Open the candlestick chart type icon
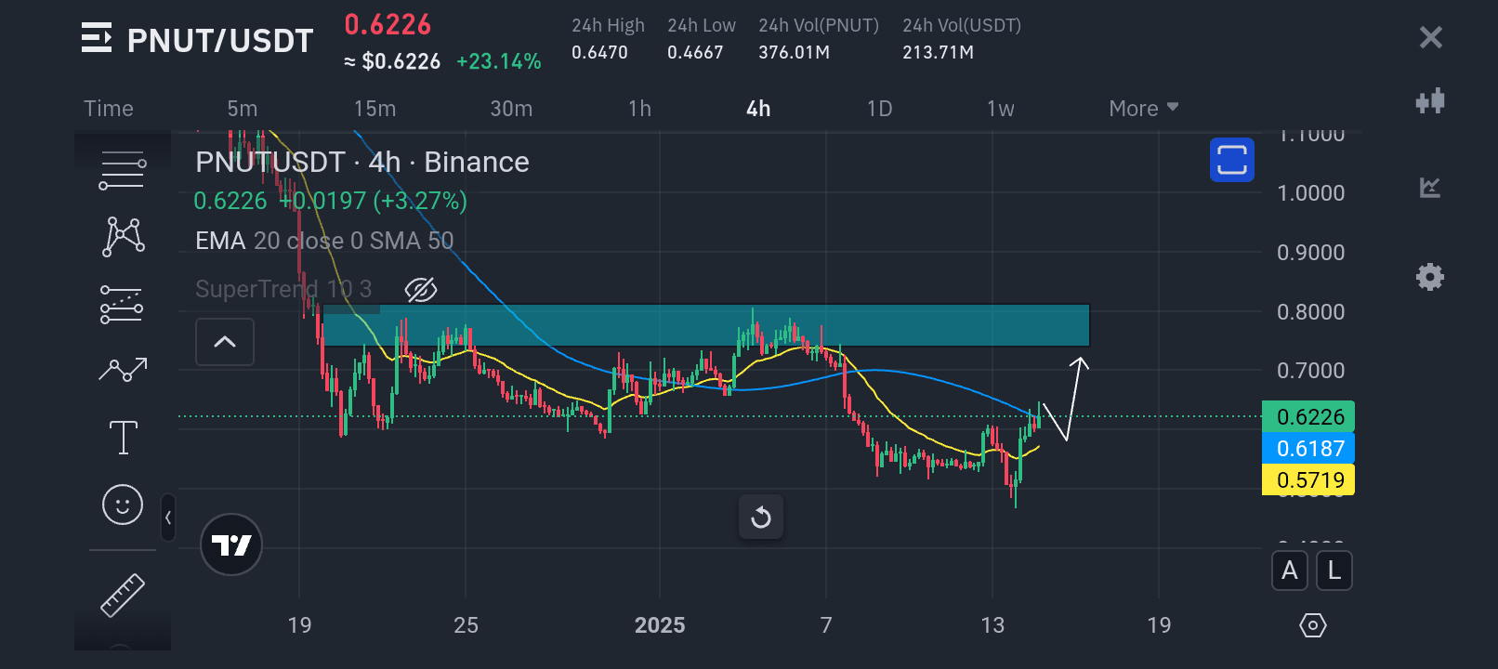Screen dimensions: 1498x669 pos(1430,100)
